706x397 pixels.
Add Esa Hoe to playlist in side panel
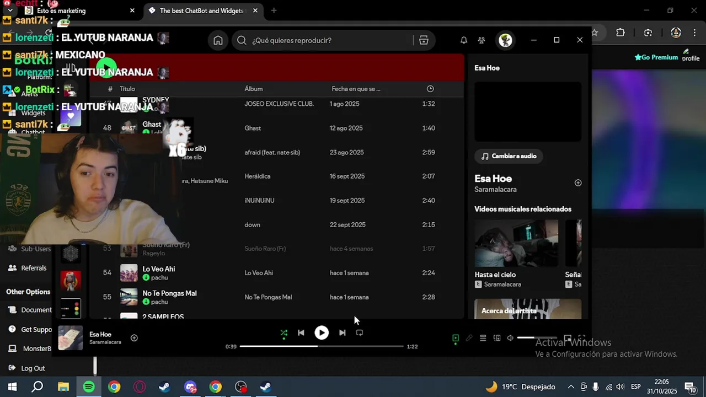[578, 183]
